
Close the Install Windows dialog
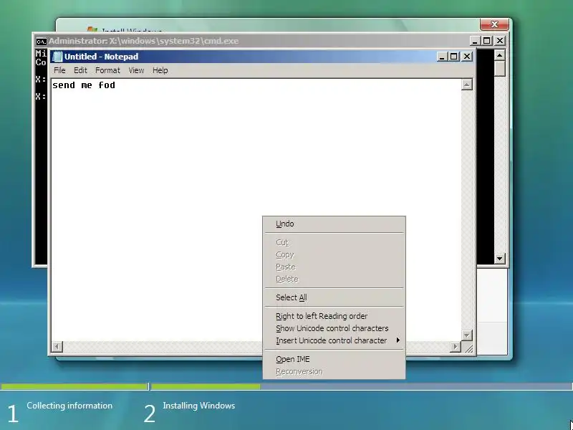(x=494, y=24)
